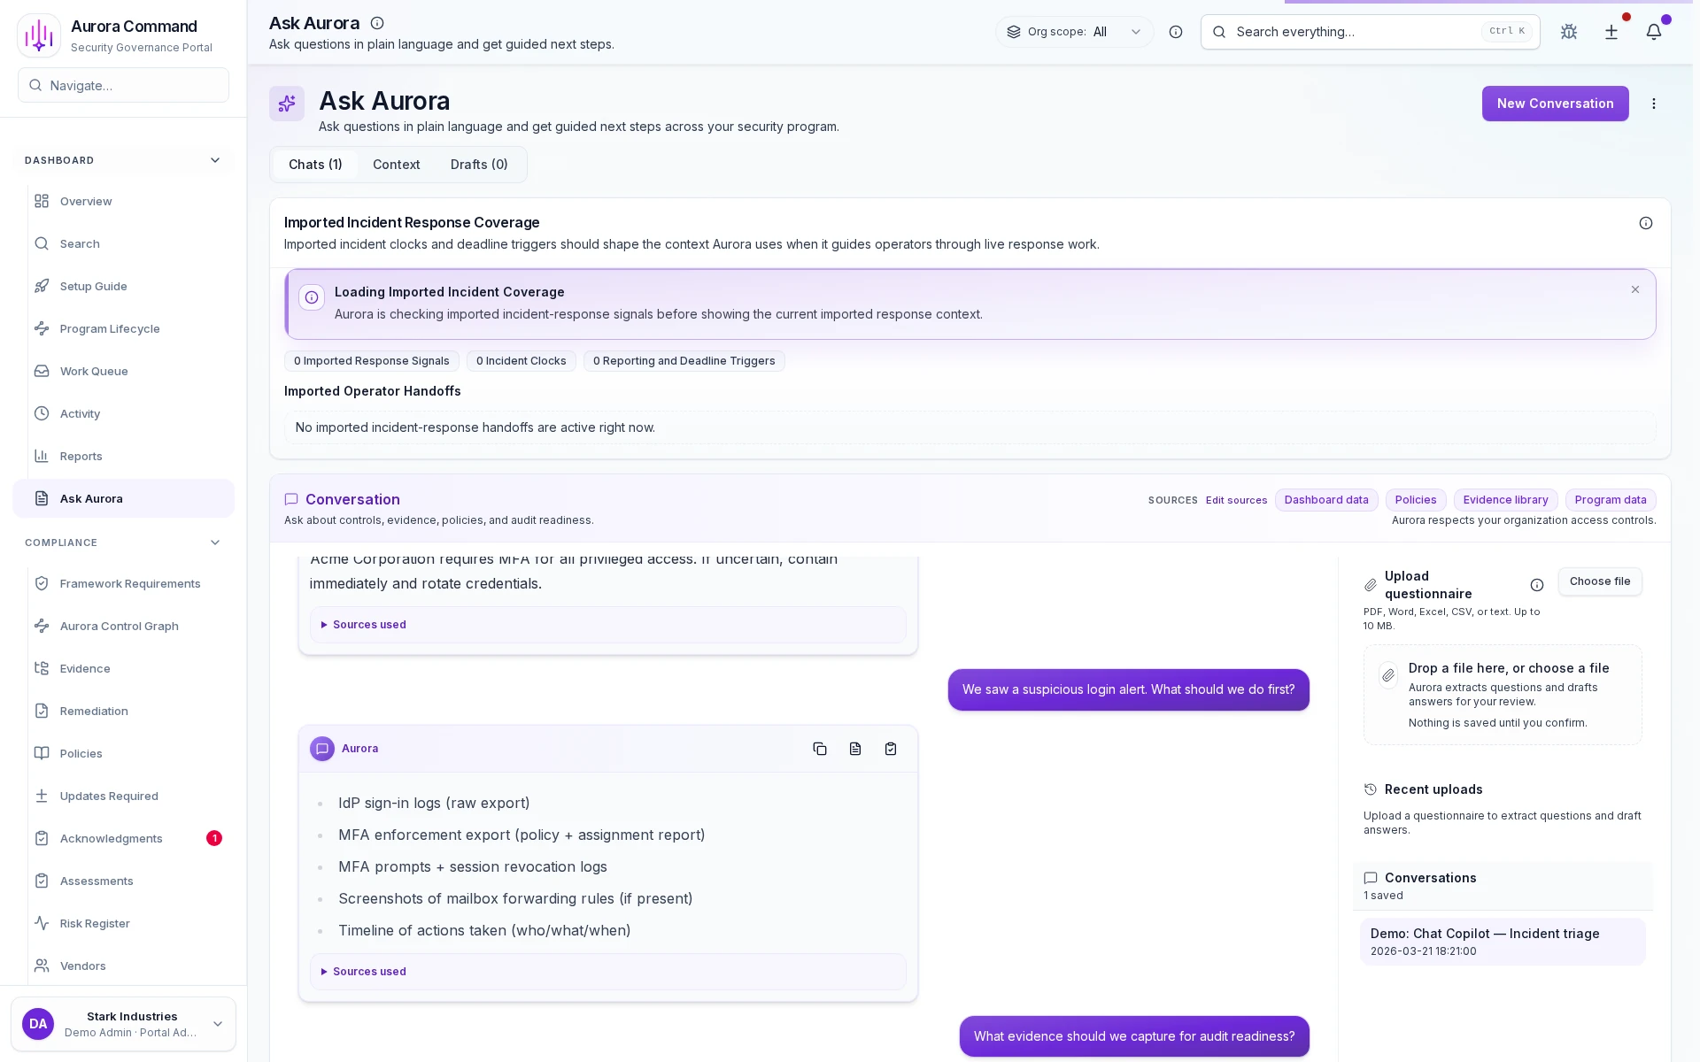The width and height of the screenshot is (1700, 1062).
Task: Click the add (+) icon with red badge
Action: (1611, 32)
